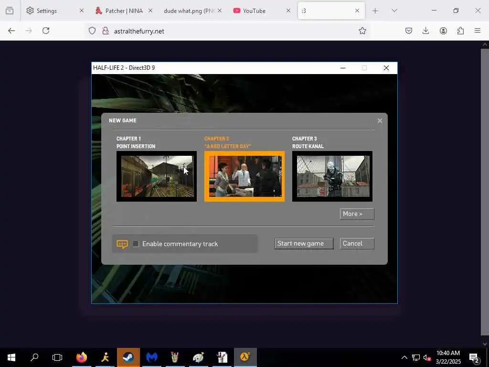
Task: Open the Firefox hamburger application menu
Action: click(x=478, y=31)
